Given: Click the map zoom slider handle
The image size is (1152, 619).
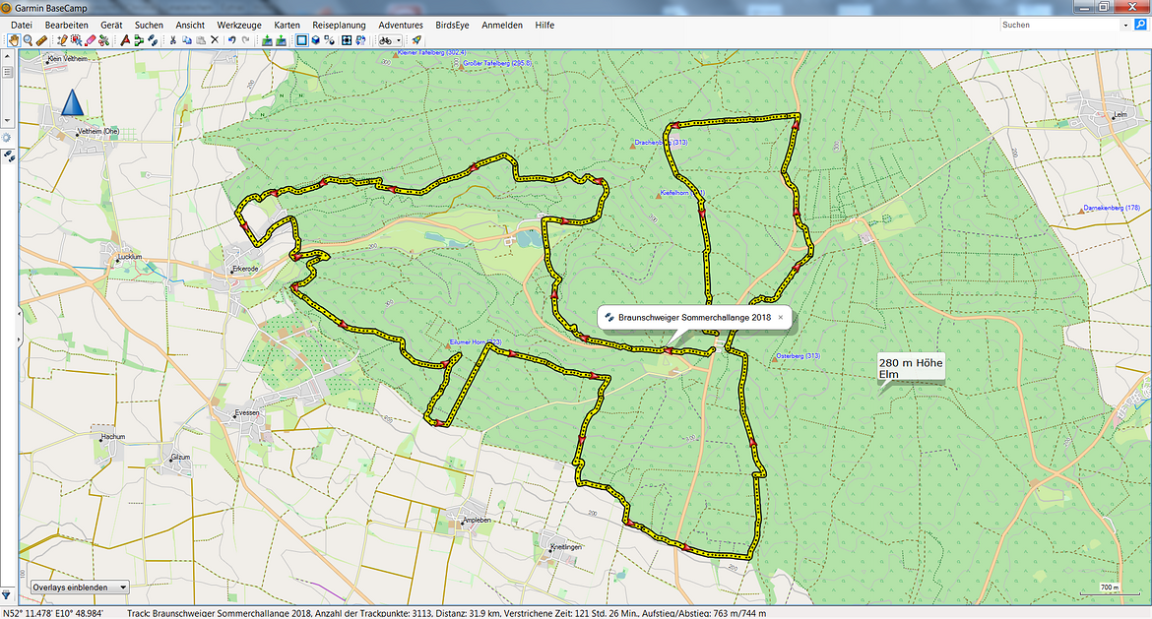Looking at the screenshot, I should (7, 72).
